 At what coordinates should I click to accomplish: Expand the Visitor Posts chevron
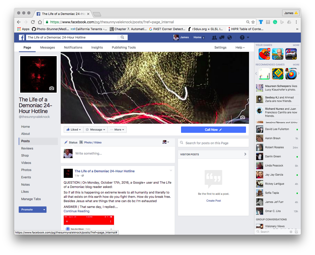pyautogui.click(x=245, y=154)
